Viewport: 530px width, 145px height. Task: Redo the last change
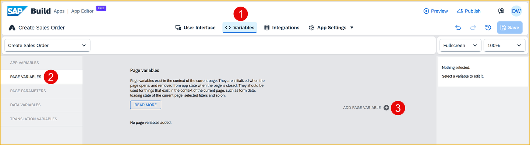pyautogui.click(x=473, y=28)
